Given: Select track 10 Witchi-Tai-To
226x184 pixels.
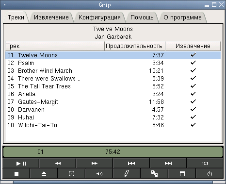Looking at the screenshot, I should [113, 125].
